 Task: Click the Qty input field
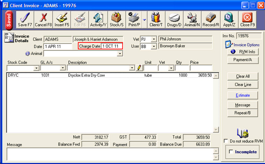pos(182,68)
